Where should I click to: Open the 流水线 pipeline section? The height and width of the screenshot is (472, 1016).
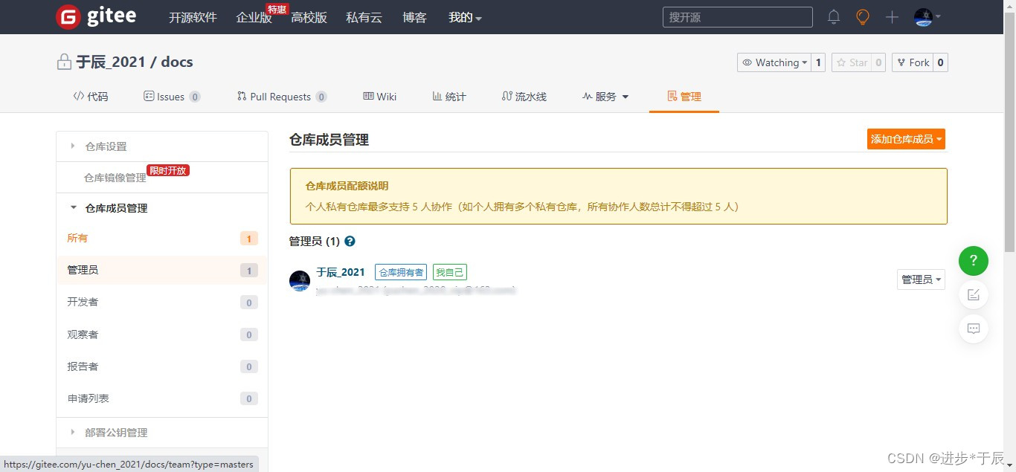pos(524,96)
